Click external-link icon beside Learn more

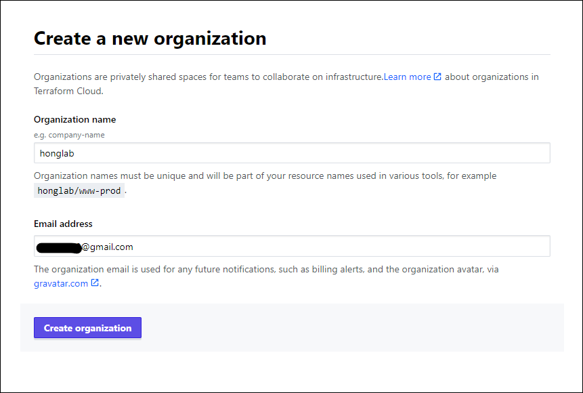pyautogui.click(x=437, y=77)
